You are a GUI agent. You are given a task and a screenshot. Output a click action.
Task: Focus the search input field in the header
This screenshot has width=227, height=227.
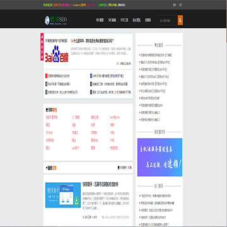168,20
